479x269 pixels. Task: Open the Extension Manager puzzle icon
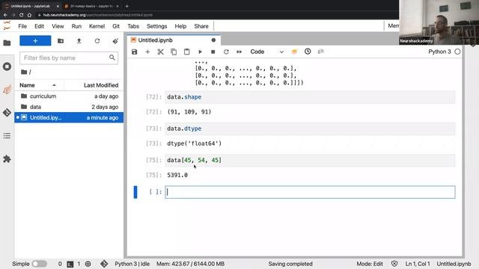click(7, 159)
